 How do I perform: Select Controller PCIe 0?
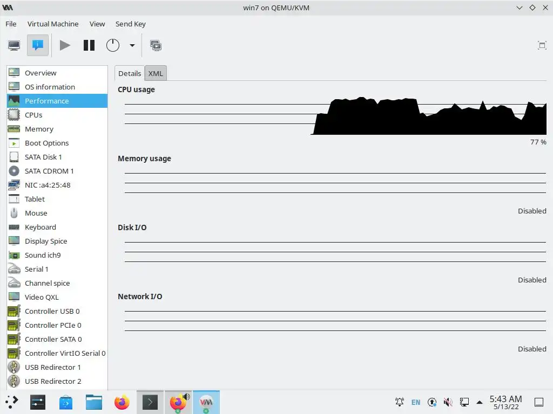coord(57,325)
